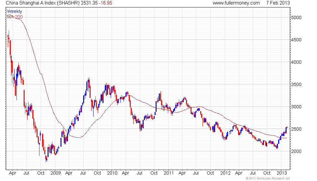
Task: Click the 'Apr' label after 2009
Action: (x=69, y=173)
